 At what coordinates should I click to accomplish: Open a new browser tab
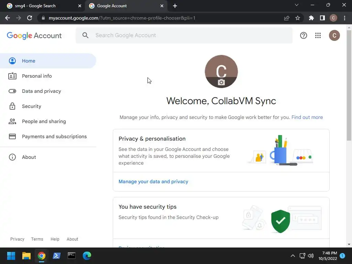pyautogui.click(x=175, y=6)
